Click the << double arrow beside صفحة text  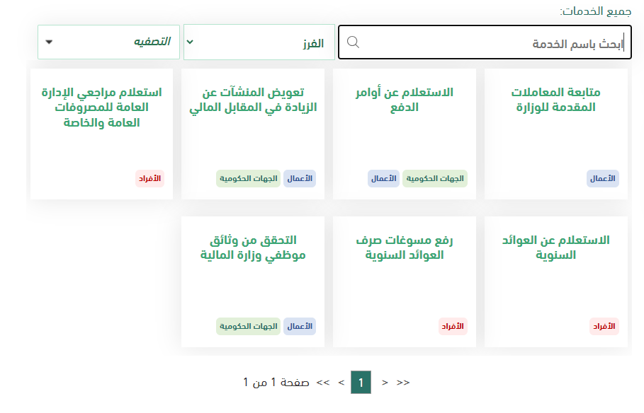point(323,383)
